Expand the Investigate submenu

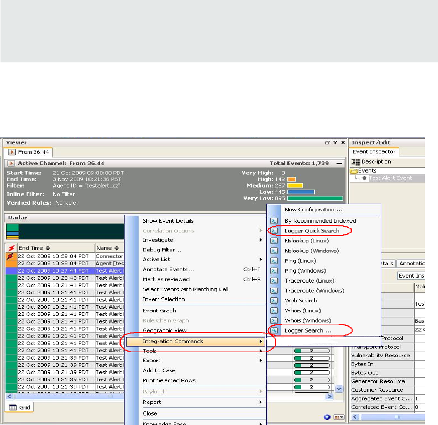[x=202, y=240]
